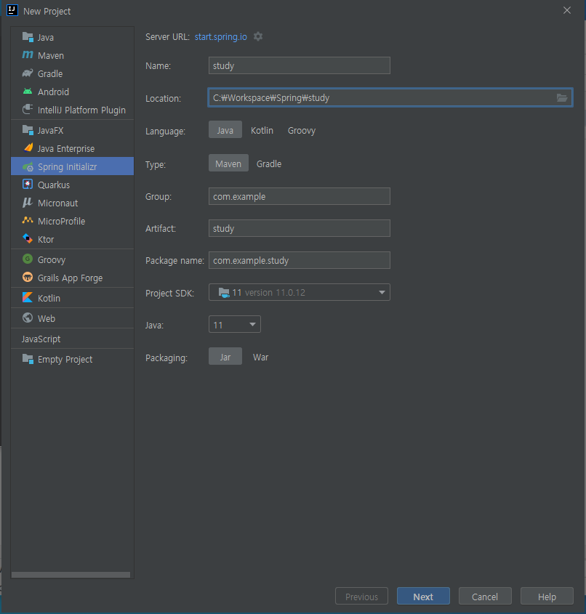Select Grails App Forge entry
This screenshot has width=586, height=614.
[x=73, y=278]
